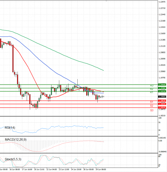Click the 1.18210 price axis value
This screenshot has height=172, width=167.
coord(162,116)
